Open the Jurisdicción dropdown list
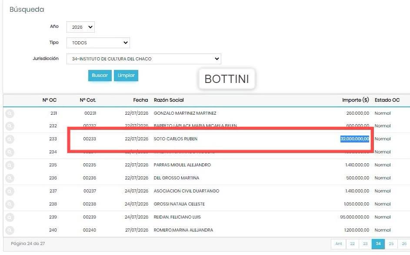Image resolution: width=410 pixels, height=255 pixels. click(x=144, y=59)
